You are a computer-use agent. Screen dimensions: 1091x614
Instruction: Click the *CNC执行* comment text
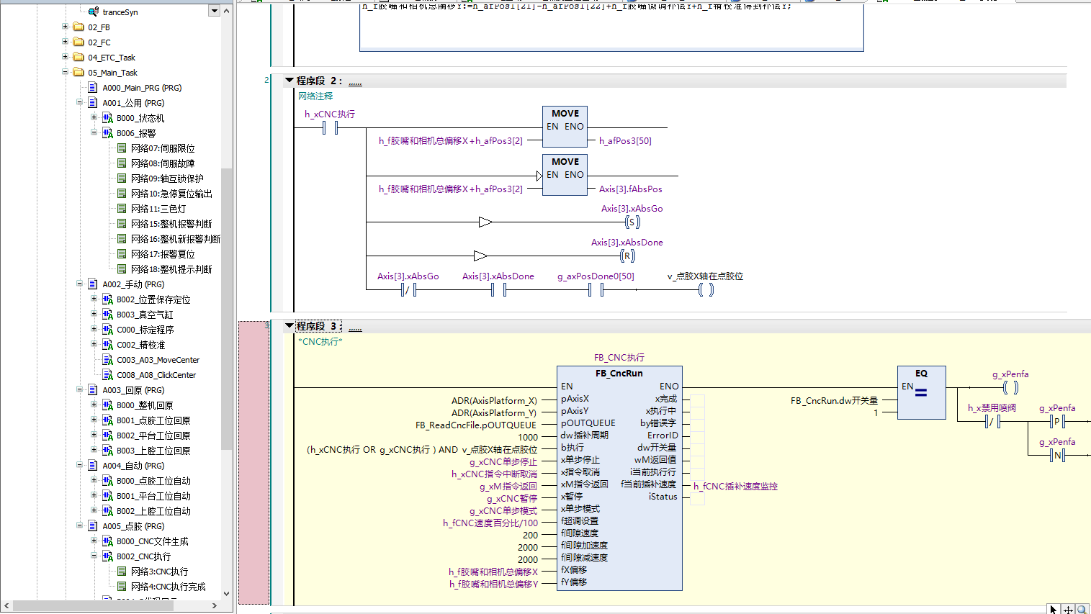coord(320,341)
